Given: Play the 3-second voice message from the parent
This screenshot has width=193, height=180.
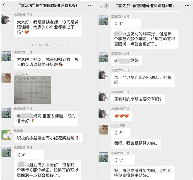Looking at the screenshot, I should coord(121,133).
